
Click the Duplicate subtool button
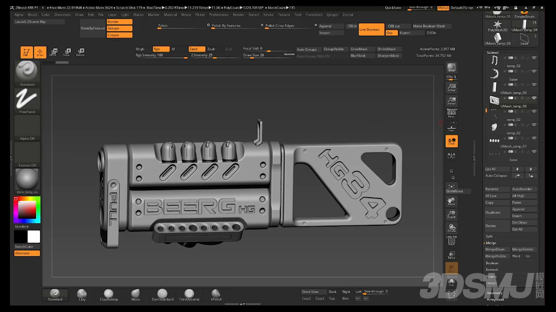tap(497, 212)
